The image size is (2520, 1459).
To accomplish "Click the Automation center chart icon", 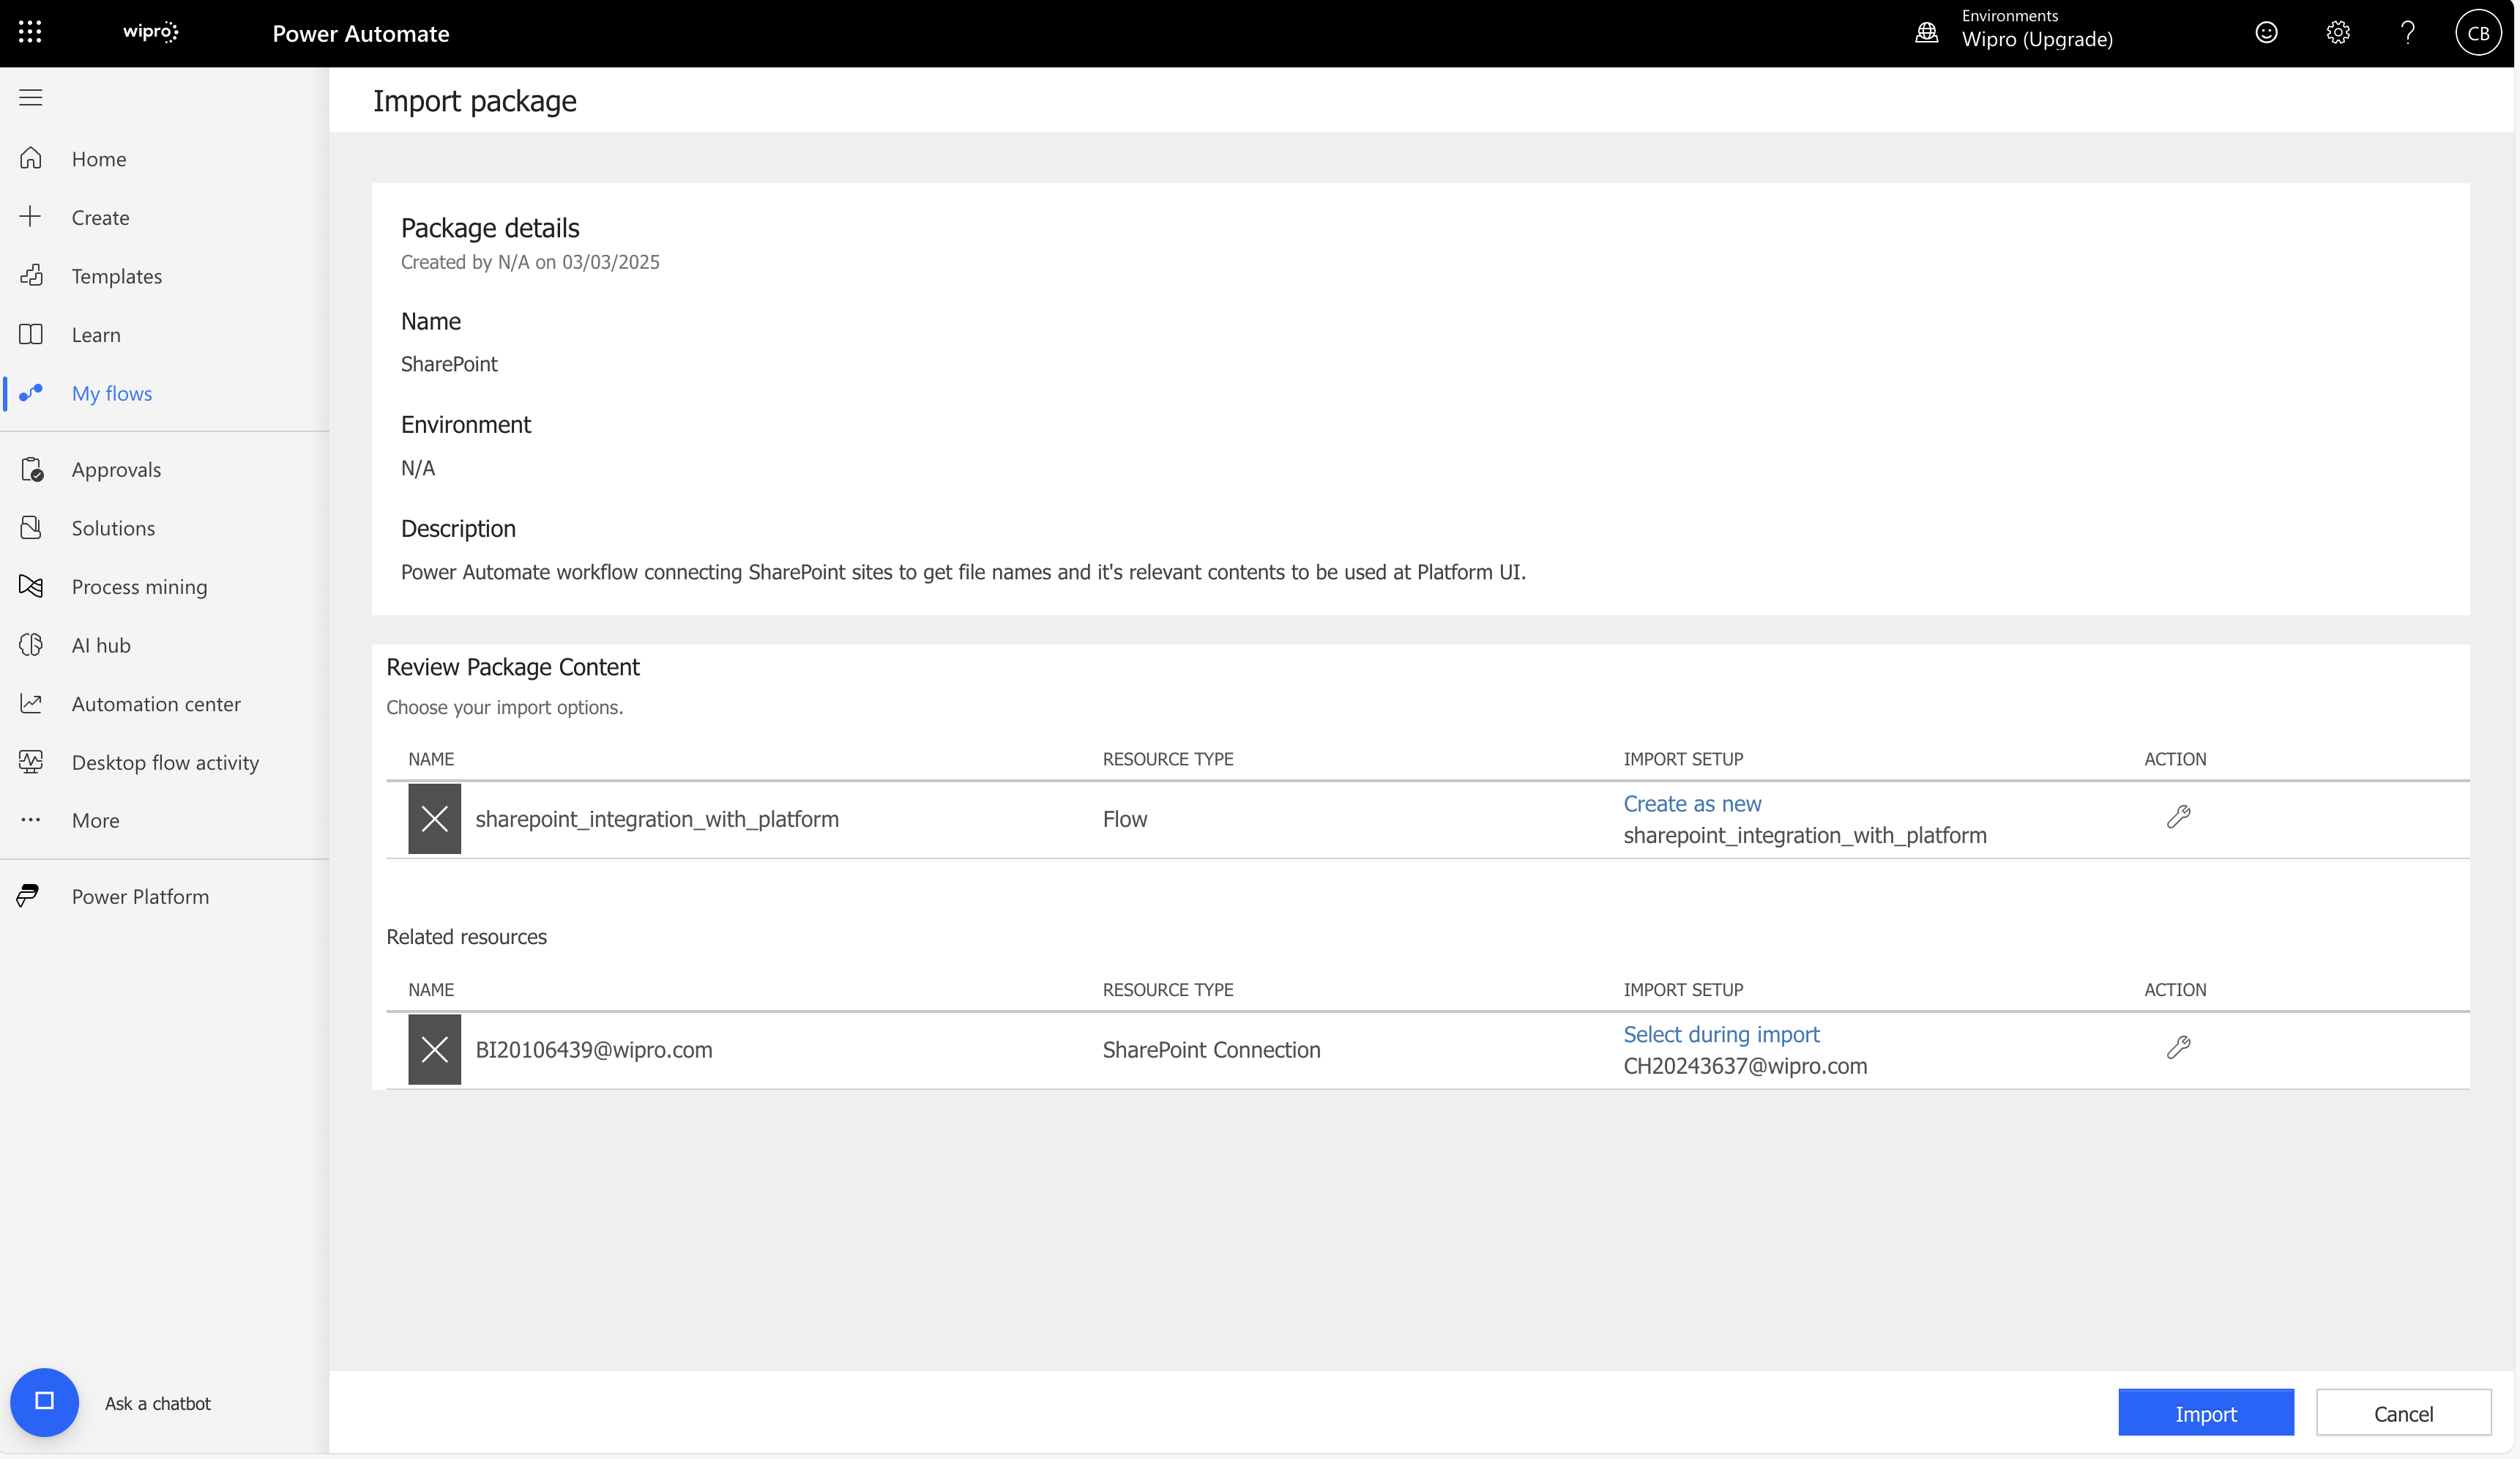I will click(x=31, y=703).
